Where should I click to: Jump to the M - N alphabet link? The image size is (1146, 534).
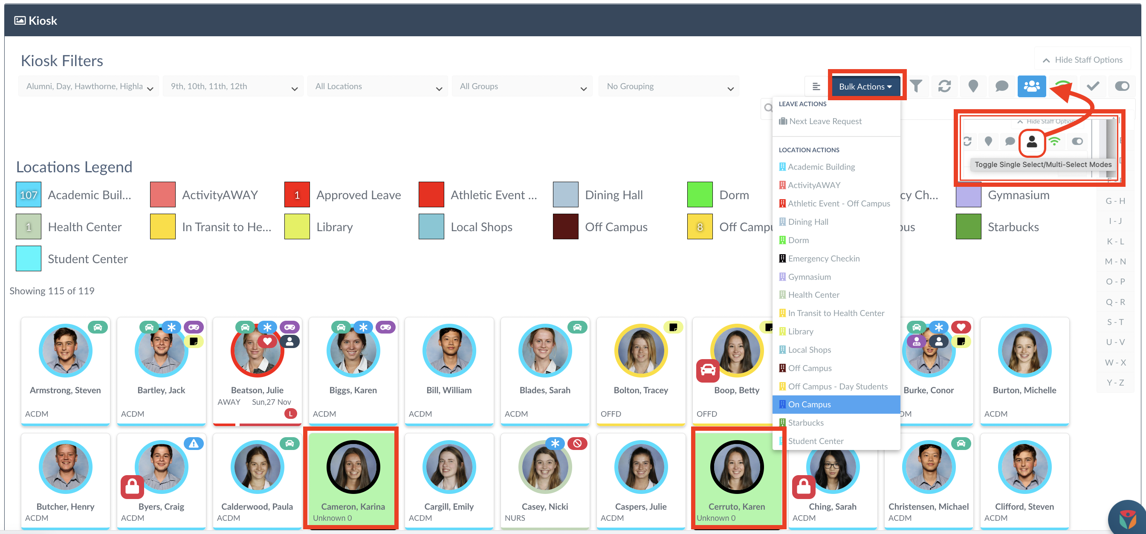(x=1115, y=261)
